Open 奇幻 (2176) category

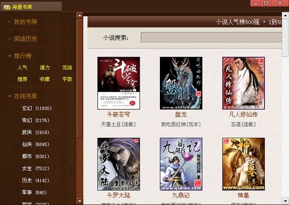(36, 121)
